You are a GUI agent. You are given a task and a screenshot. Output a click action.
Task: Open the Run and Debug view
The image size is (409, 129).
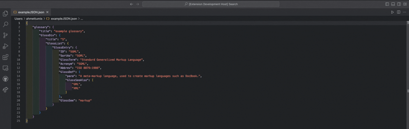[x=5, y=46]
